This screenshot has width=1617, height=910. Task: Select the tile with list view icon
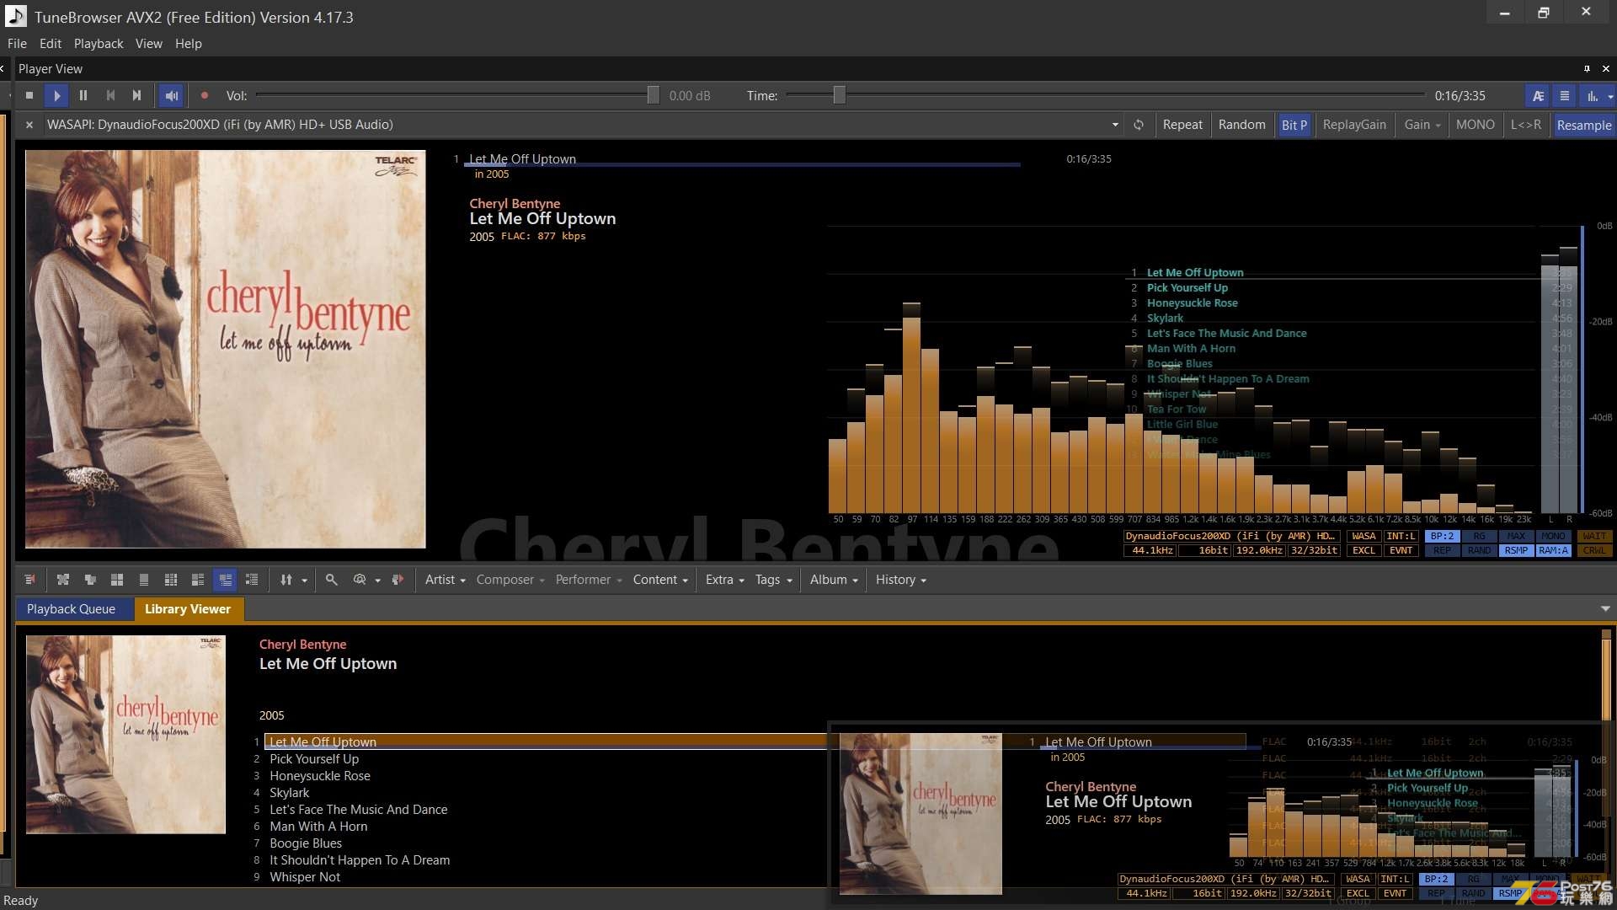pos(198,580)
